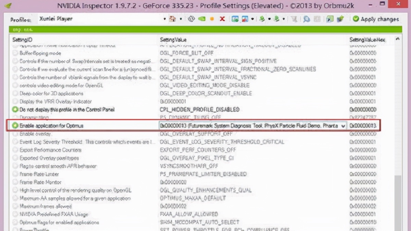Add application to current profile icon
The height and width of the screenshot is (231, 411).
(235, 19)
